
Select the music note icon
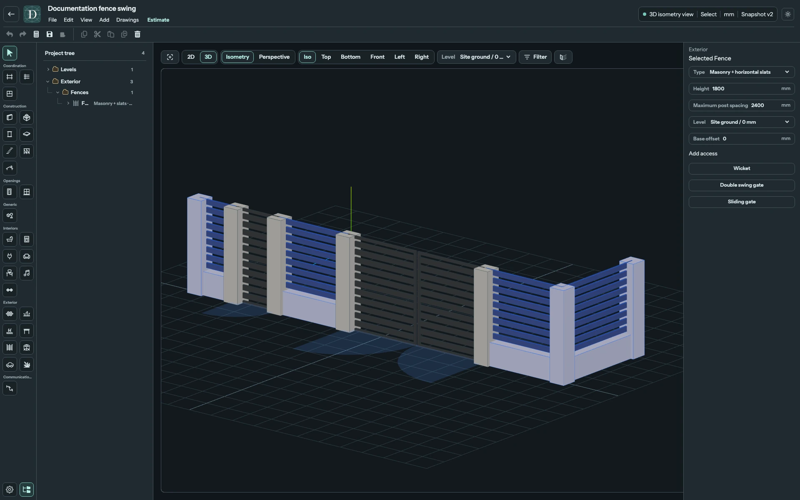coord(27,273)
